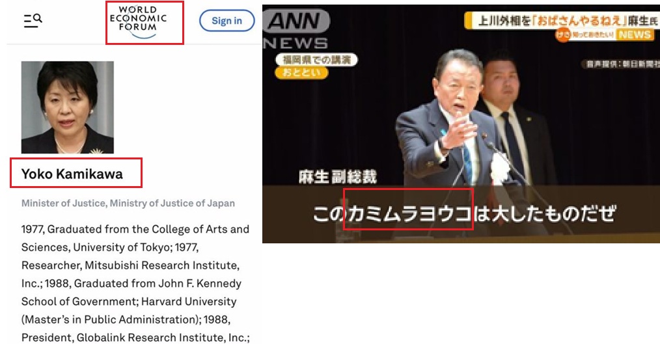
Task: Click the green NEWS label
Action: click(635, 35)
